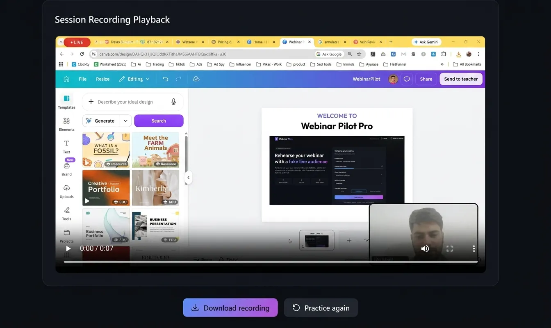Open the browser extensions puzzle icon
Viewport: 551px width, 328px height.
pos(444,54)
